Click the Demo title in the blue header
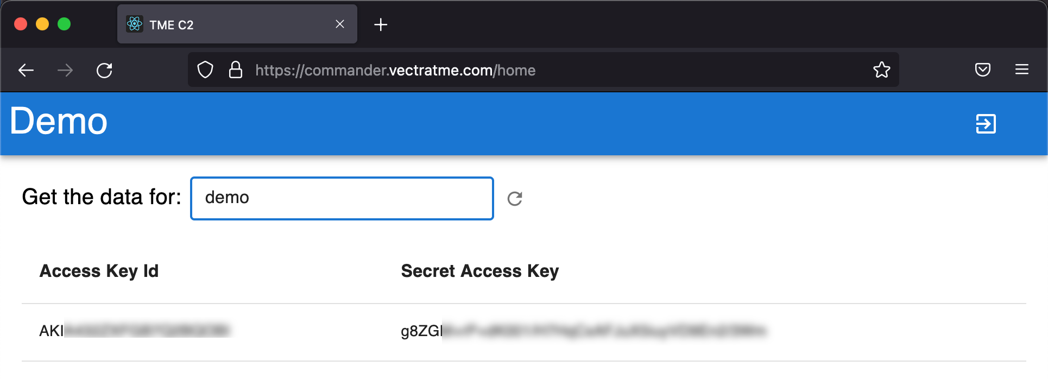Image resolution: width=1048 pixels, height=379 pixels. point(59,121)
